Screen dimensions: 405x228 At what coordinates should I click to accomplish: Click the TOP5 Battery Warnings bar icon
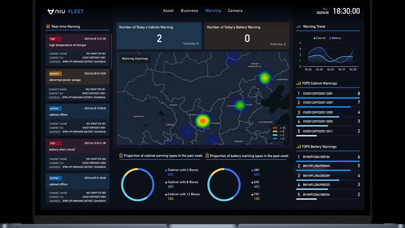click(x=298, y=147)
